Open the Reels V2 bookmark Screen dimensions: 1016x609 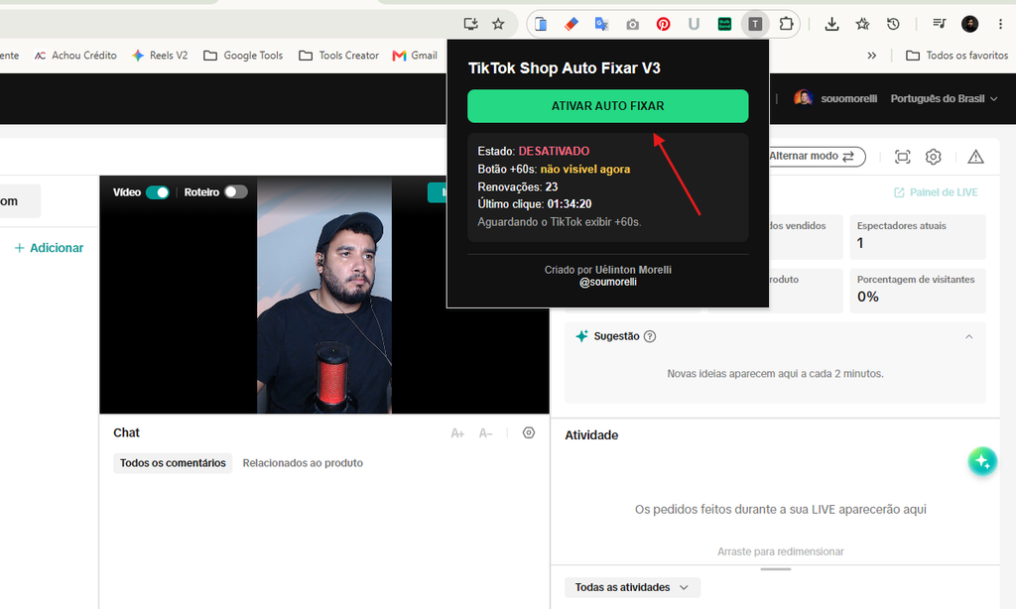point(160,56)
